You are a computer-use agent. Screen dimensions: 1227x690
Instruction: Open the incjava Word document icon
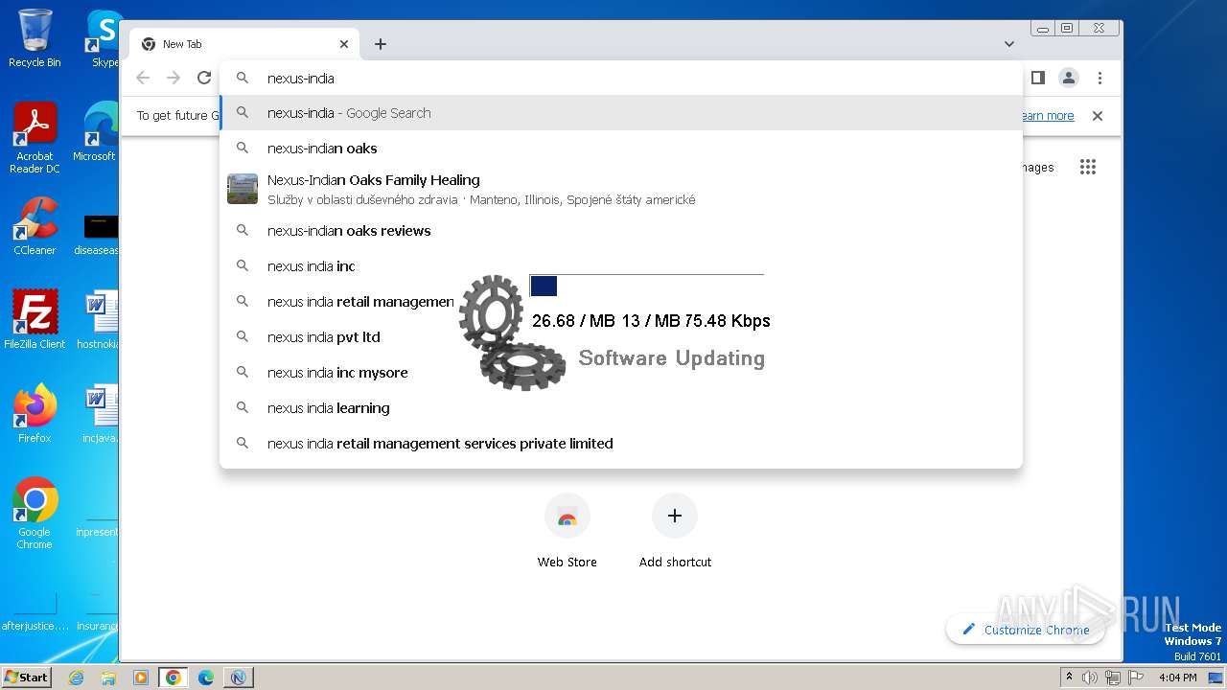tap(100, 414)
